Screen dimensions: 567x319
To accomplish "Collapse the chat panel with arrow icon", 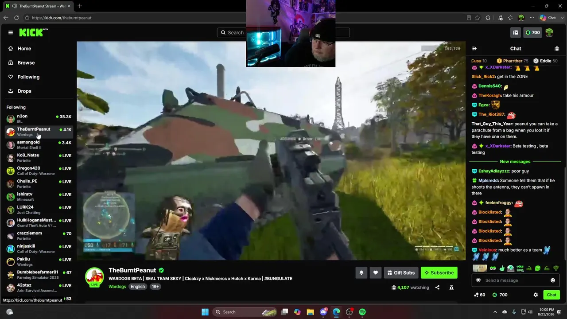I will pyautogui.click(x=474, y=49).
